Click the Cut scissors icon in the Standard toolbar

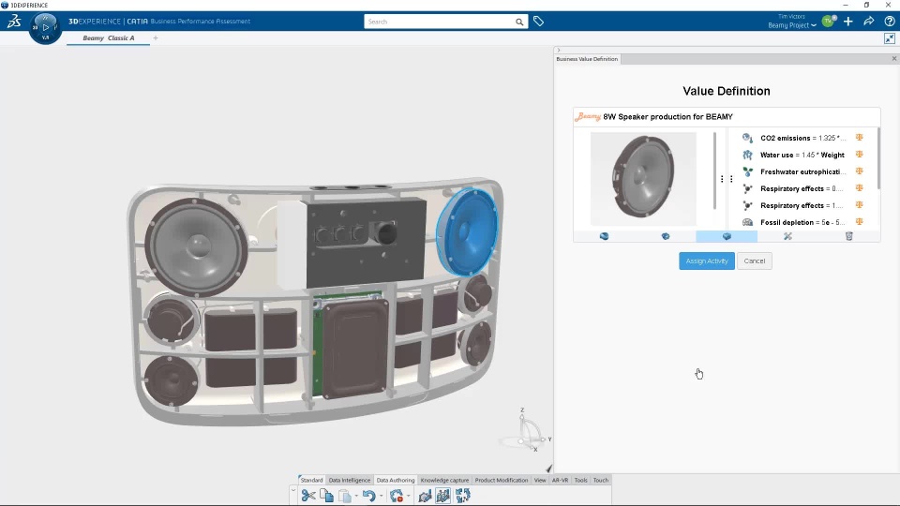308,496
